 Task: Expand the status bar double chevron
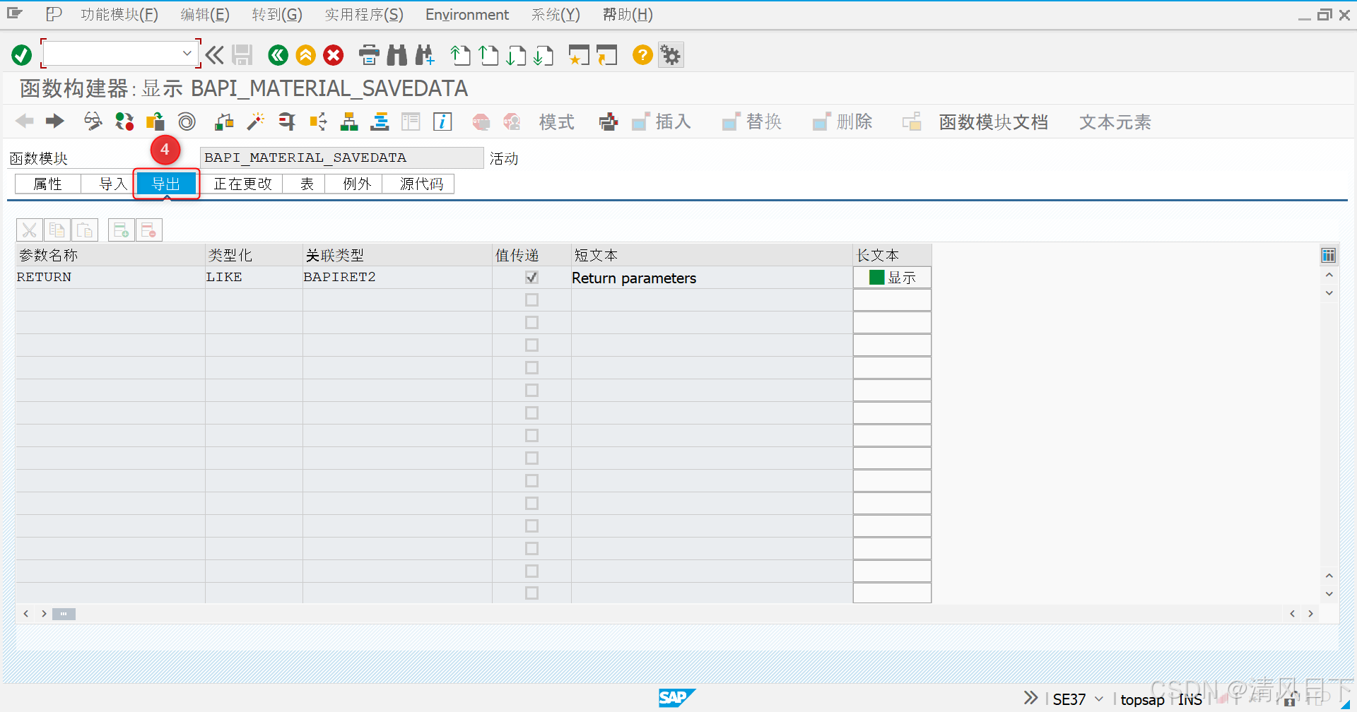1031,698
